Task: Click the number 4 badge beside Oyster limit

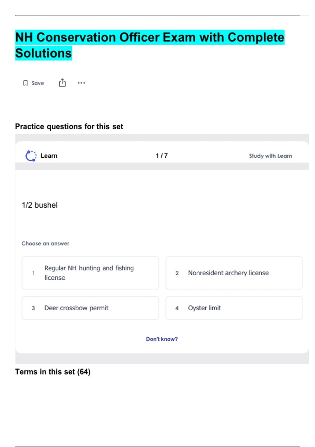Action: [177, 308]
